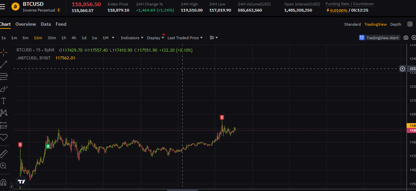Open the brush drawing tool
Screen dimensions: 416x191
[4, 89]
